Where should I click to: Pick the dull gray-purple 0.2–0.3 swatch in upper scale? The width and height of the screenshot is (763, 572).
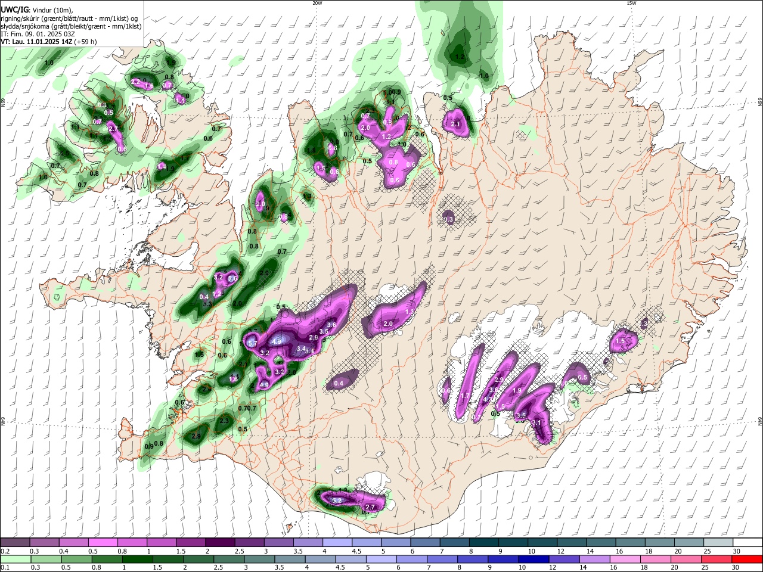[x=15, y=542]
